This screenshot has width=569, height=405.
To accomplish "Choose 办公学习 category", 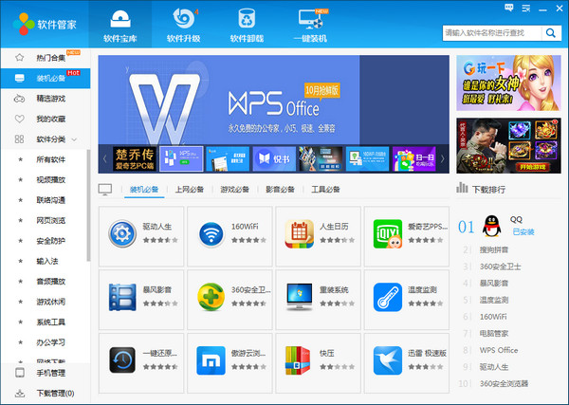I will [x=51, y=342].
